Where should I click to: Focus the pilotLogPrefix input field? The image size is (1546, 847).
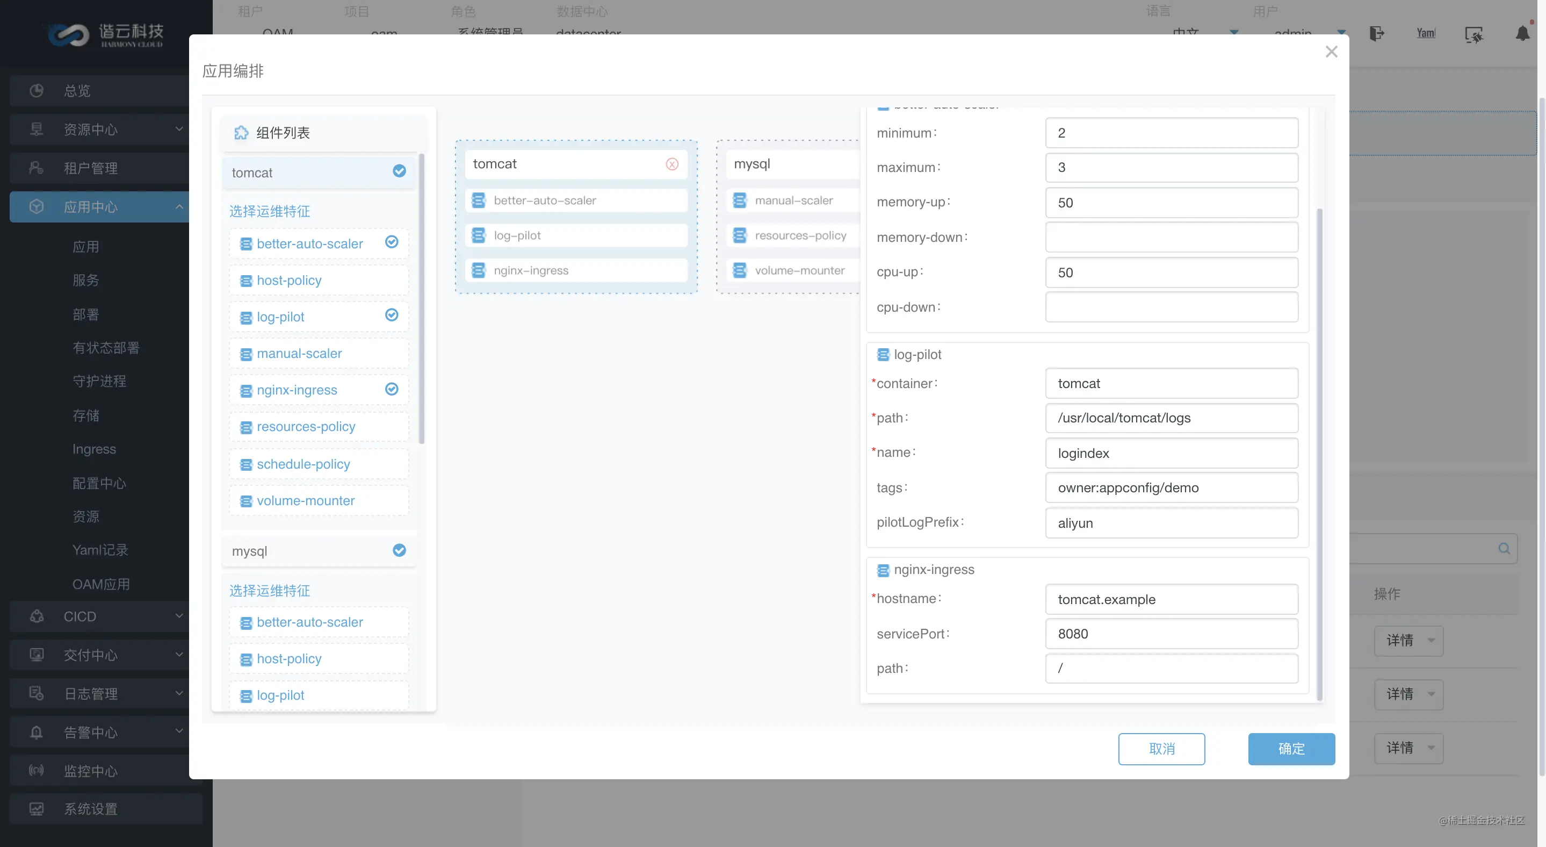[x=1172, y=523]
